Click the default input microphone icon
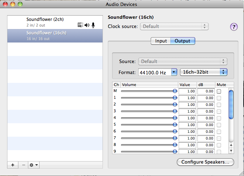This screenshot has width=244, height=176. (x=93, y=25)
